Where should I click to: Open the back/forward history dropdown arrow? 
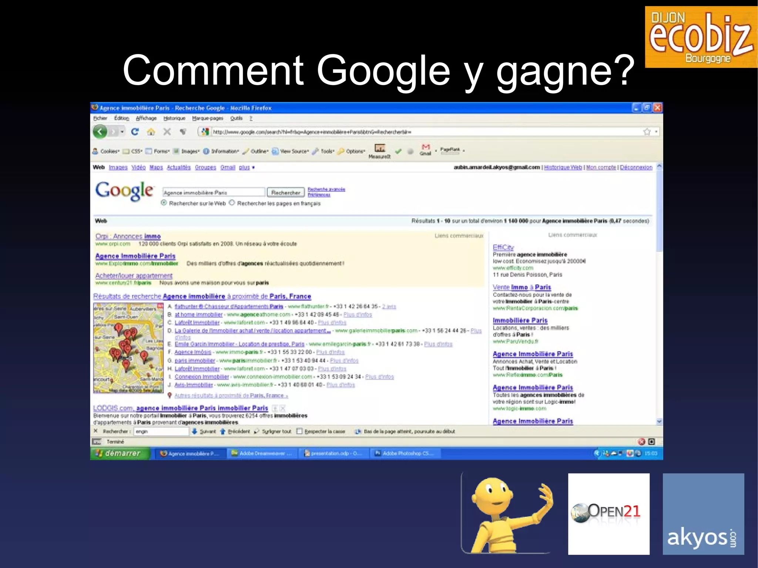coord(122,132)
